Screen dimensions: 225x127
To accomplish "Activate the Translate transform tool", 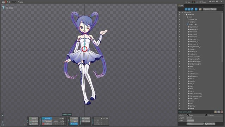I will (x=47, y=121).
